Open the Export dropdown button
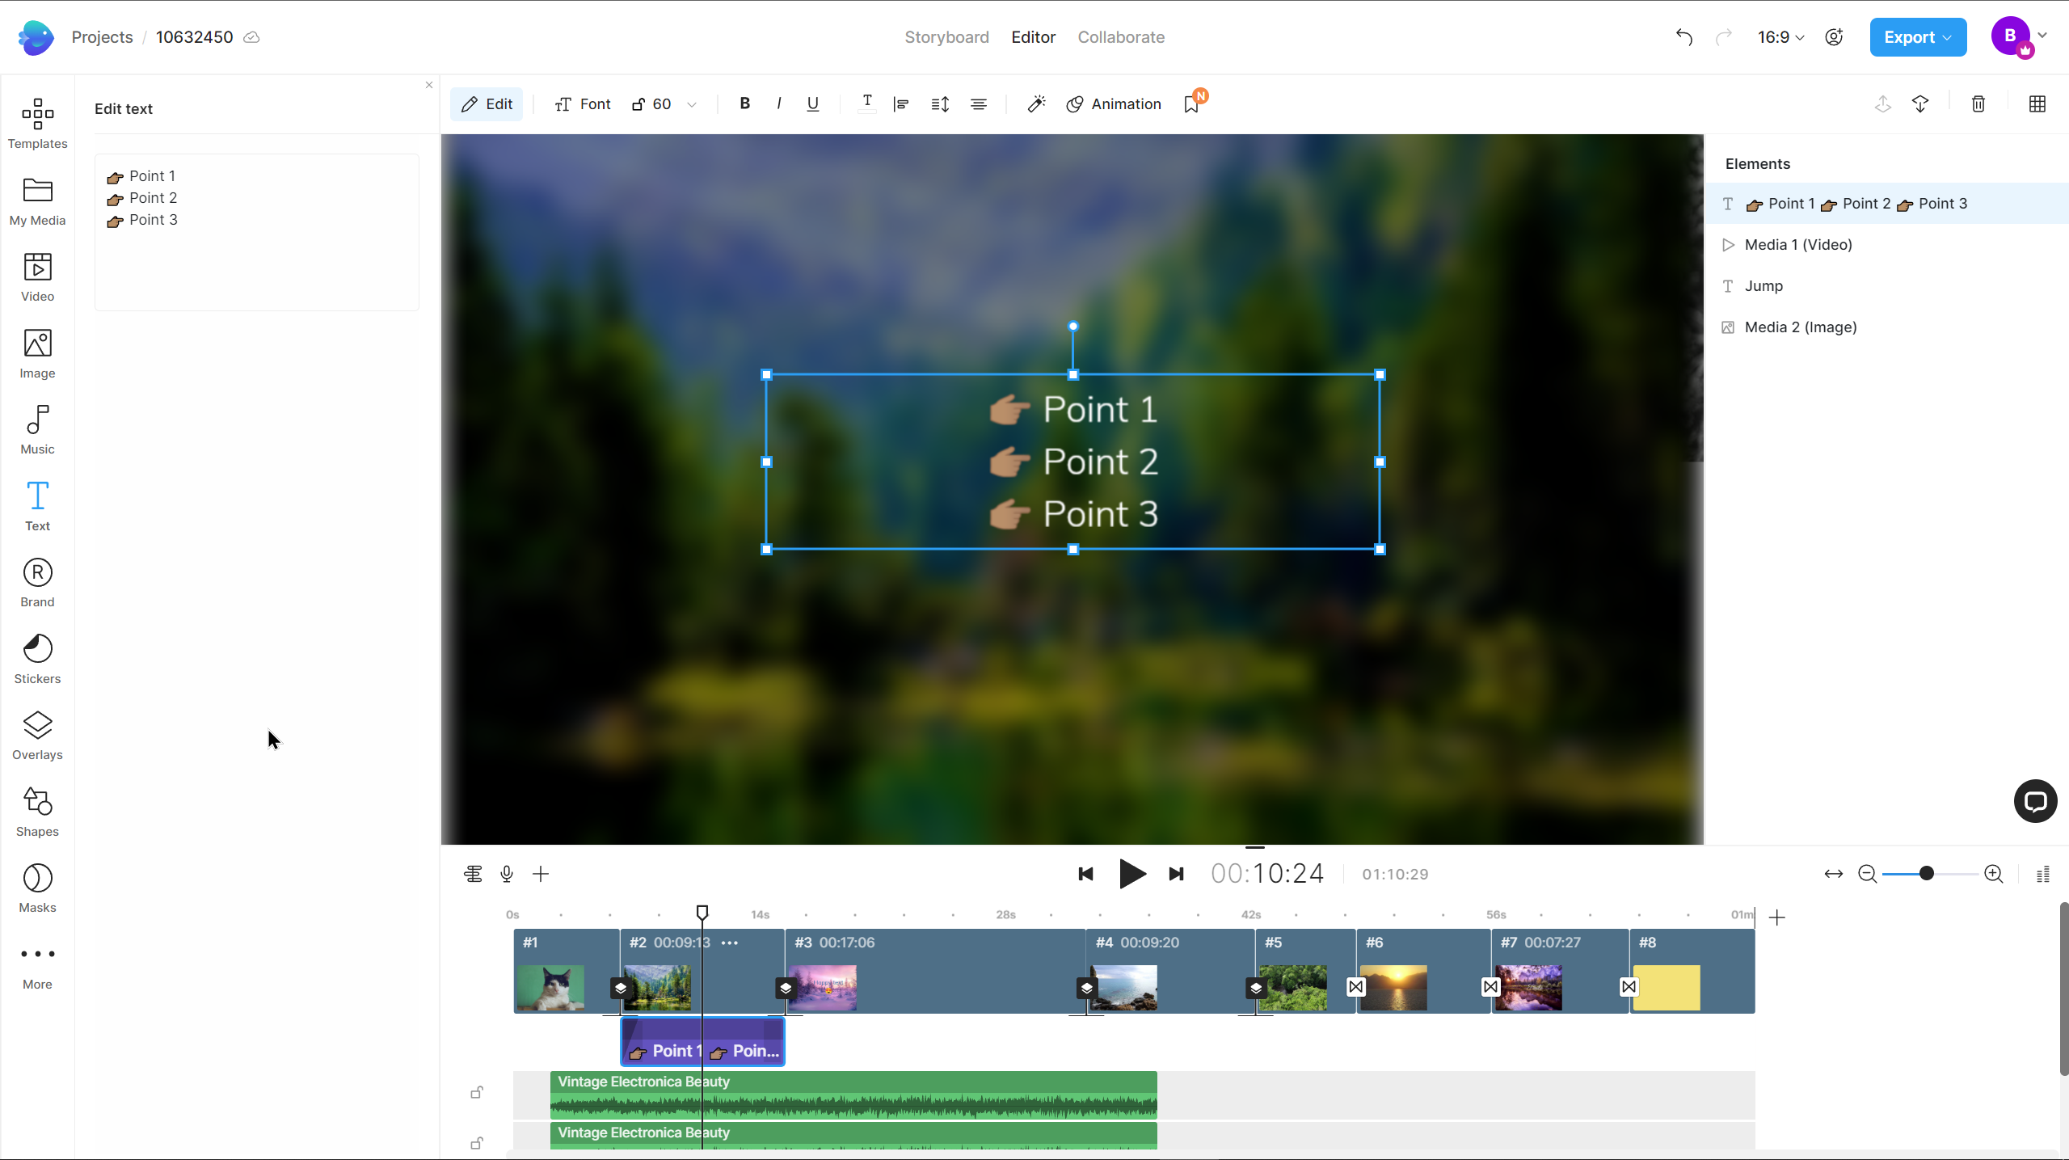The width and height of the screenshot is (2069, 1160). (x=1917, y=37)
